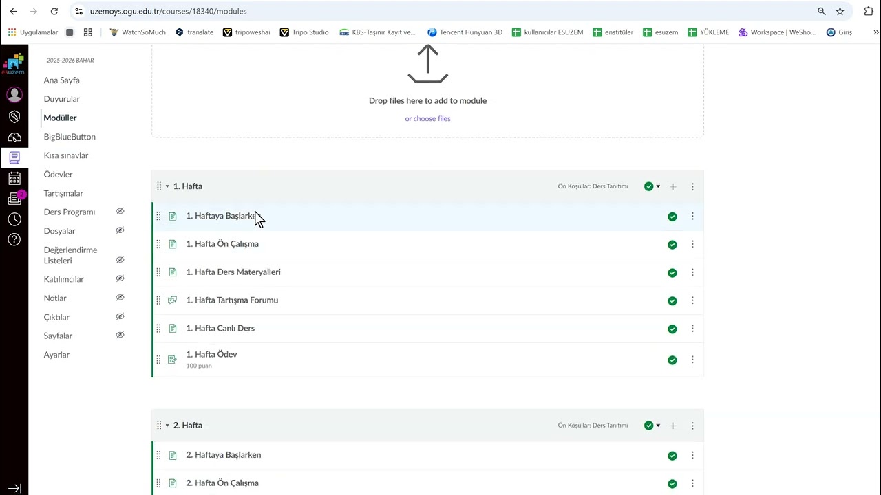Image resolution: width=881 pixels, height=495 pixels.
Task: Open the help question mark icon
Action: tap(14, 240)
